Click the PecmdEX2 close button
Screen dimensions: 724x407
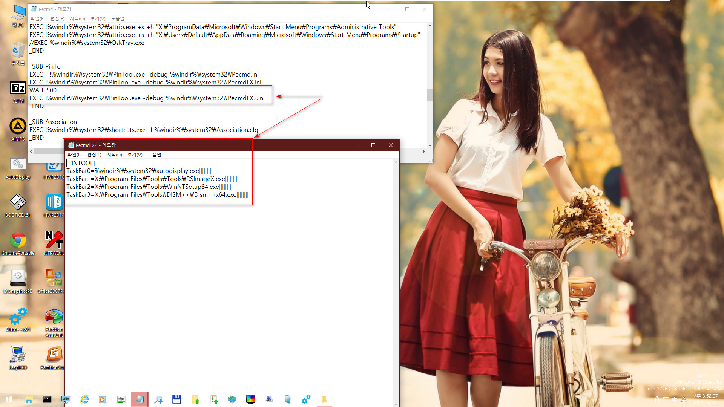click(x=390, y=145)
